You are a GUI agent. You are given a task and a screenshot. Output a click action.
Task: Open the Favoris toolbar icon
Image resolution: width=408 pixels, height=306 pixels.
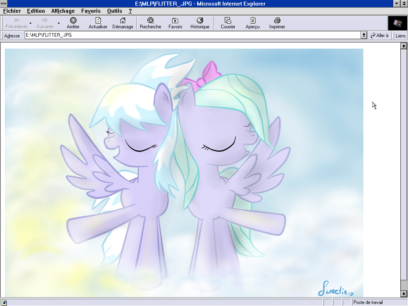[x=175, y=21]
